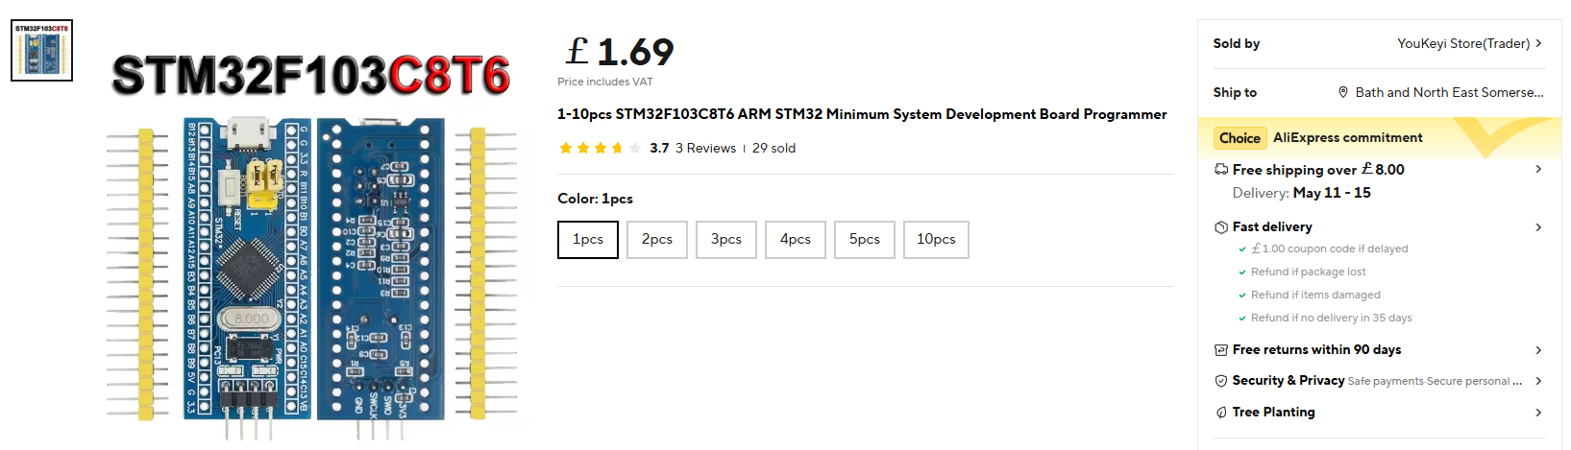
Task: Open the 3 Reviews link
Action: click(705, 148)
